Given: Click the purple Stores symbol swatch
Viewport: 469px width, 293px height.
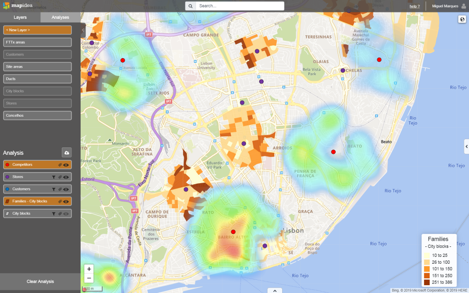Looking at the screenshot, I should 7,177.
